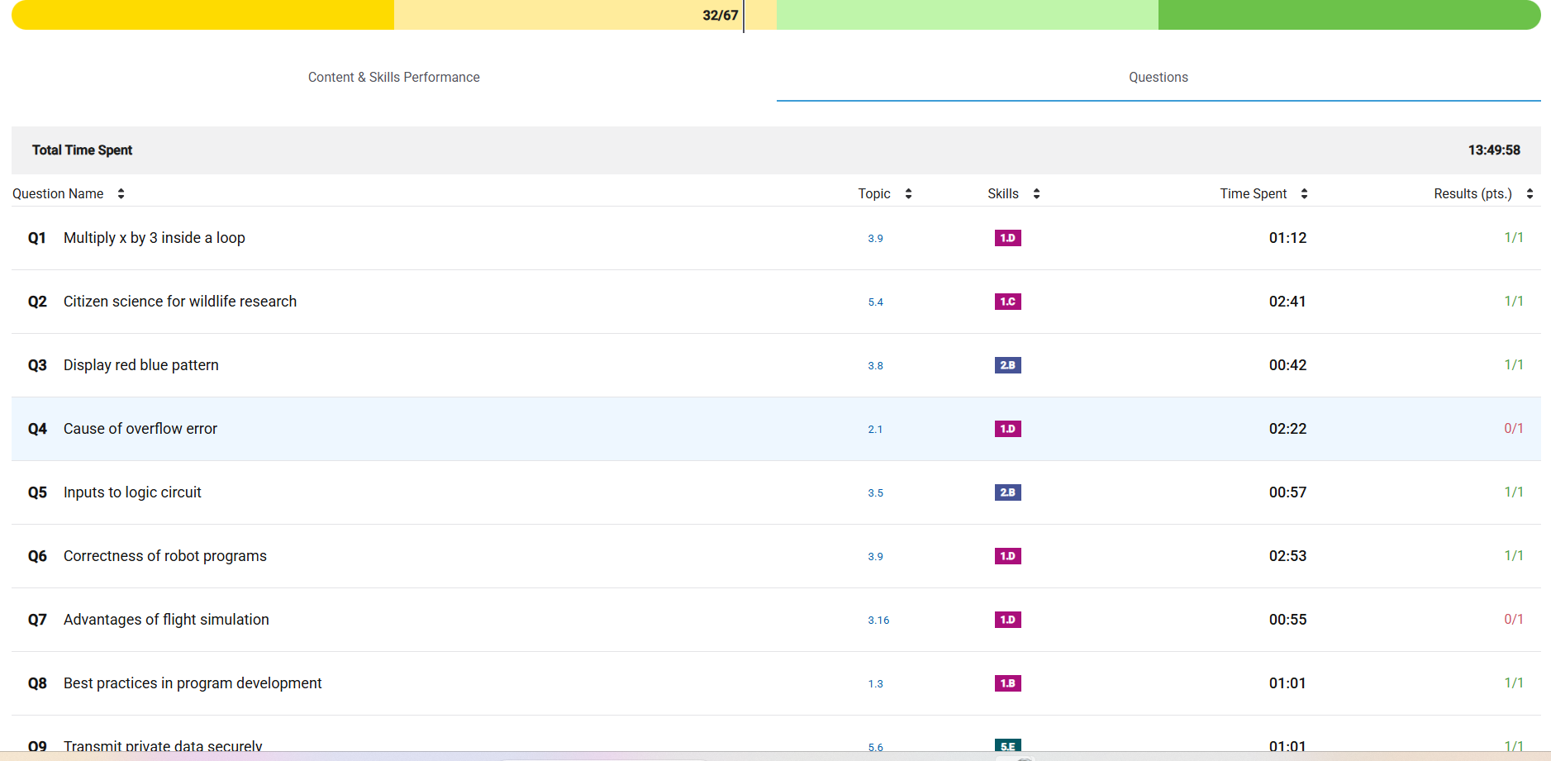Click the 1.D skill badge for Q4
Image resolution: width=1551 pixels, height=761 pixels.
pyautogui.click(x=1007, y=429)
